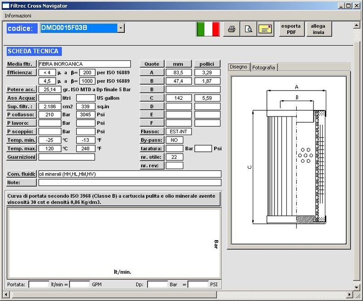The image size is (363, 301).
Task: Click the Com. fluidi button
Action: [x=21, y=174]
